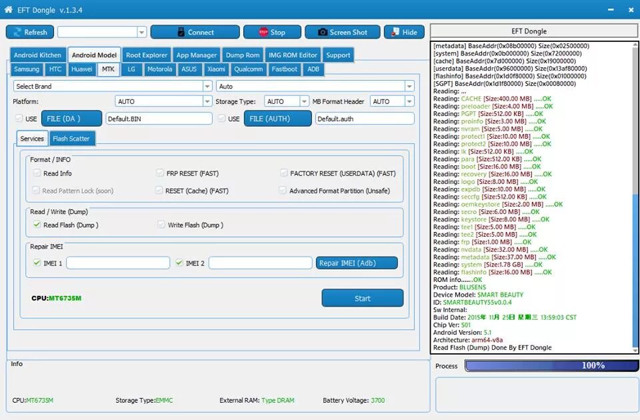Enable RESET (Cache) (FAST) checkbox
The width and height of the screenshot is (640, 420).
pos(159,190)
